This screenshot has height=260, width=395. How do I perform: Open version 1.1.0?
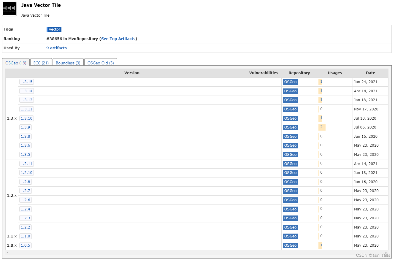pyautogui.click(x=26, y=236)
